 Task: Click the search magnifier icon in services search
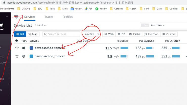(45, 34)
